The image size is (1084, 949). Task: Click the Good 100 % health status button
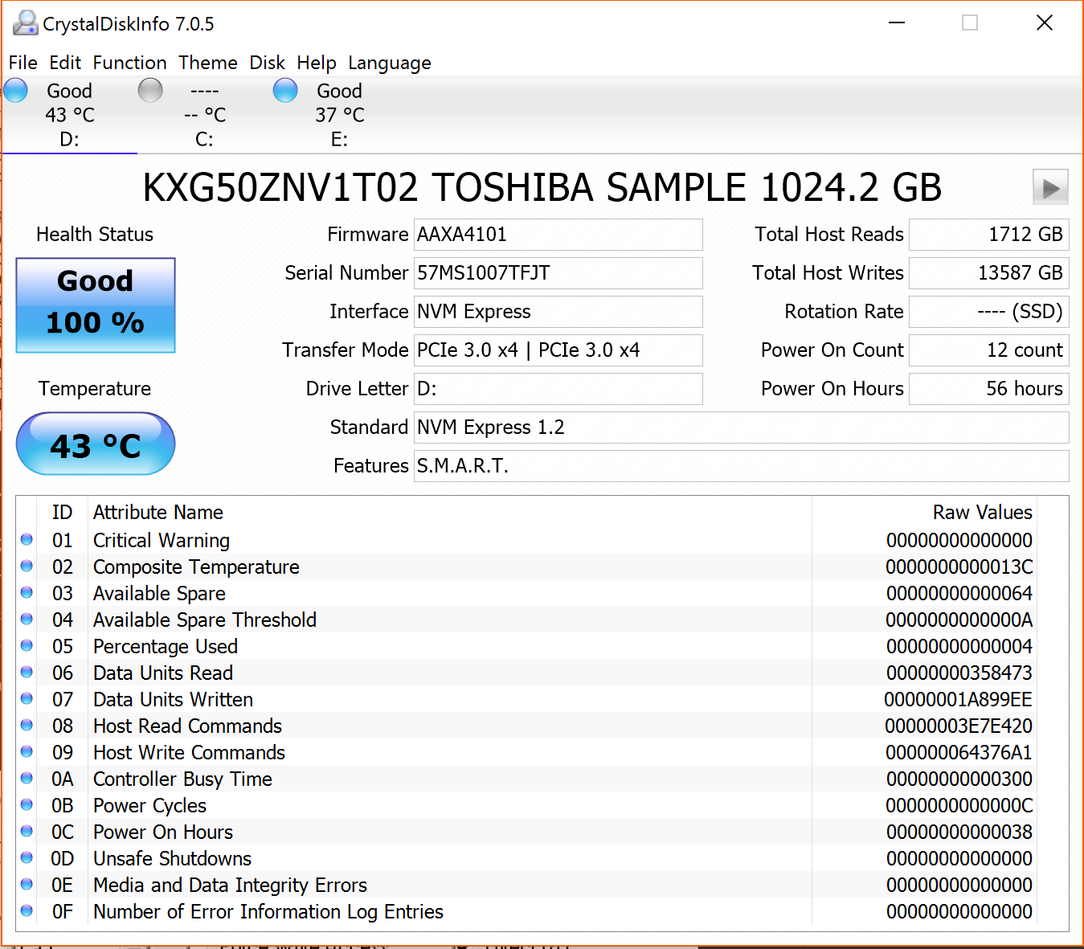[x=96, y=305]
